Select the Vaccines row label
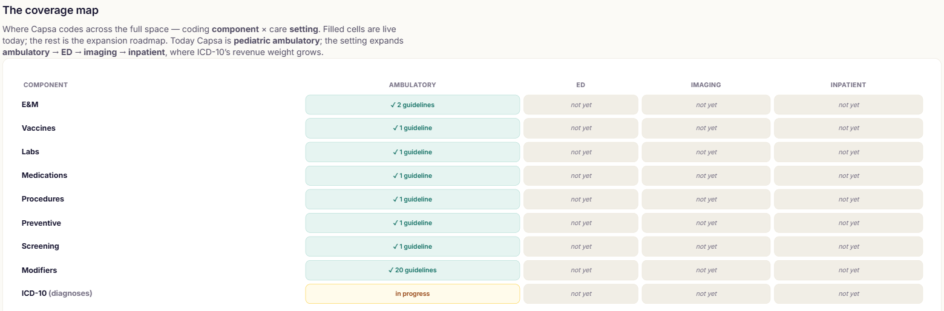This screenshot has width=944, height=311. pyautogui.click(x=39, y=128)
